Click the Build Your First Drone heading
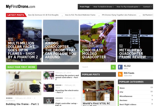 21,67
